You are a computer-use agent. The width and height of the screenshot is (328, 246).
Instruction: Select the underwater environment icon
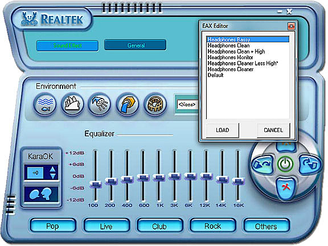(x=44, y=104)
